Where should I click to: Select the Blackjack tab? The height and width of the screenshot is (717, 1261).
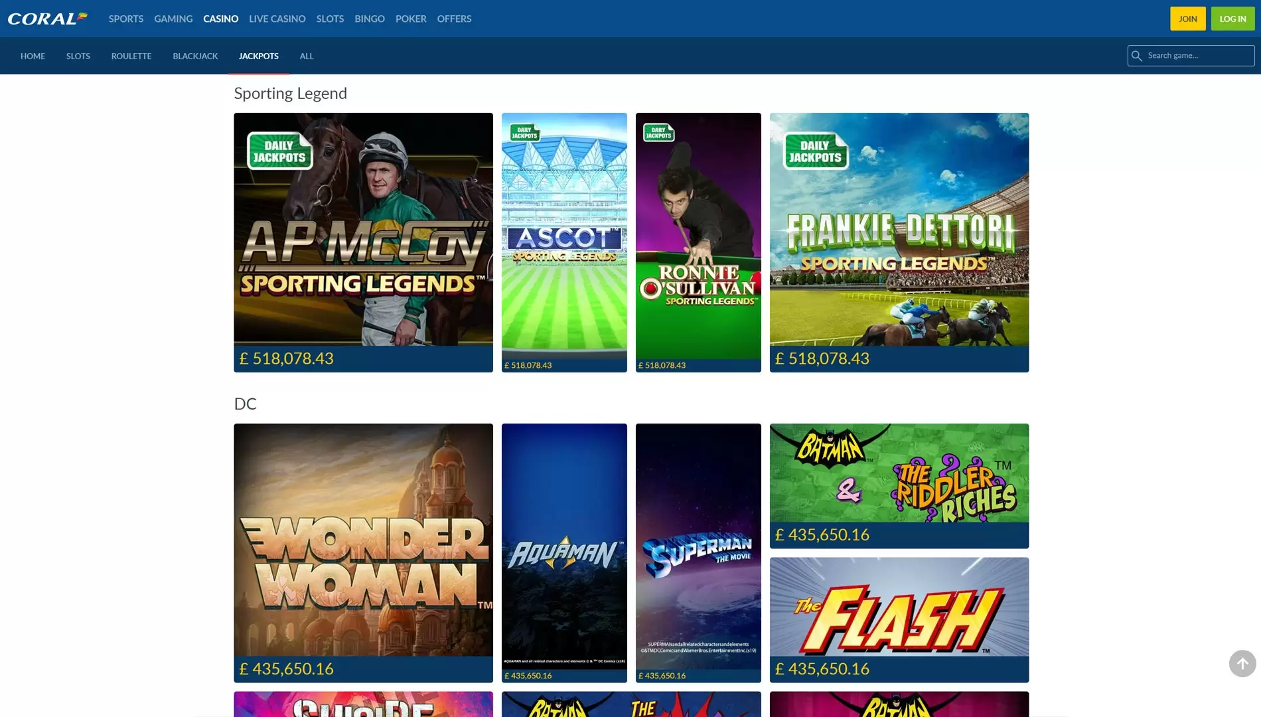click(x=195, y=56)
